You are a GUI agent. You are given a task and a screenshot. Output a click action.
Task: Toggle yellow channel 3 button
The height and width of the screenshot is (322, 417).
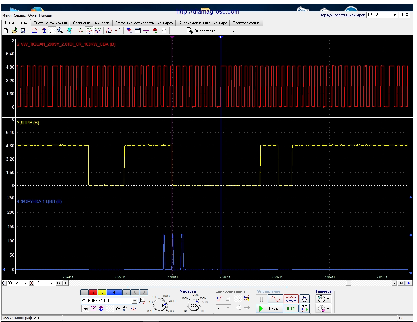pos(102,292)
